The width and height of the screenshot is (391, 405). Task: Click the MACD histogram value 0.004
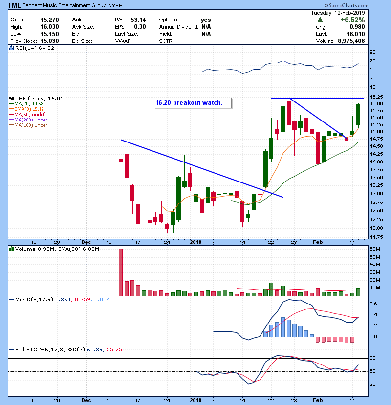pyautogui.click(x=102, y=300)
